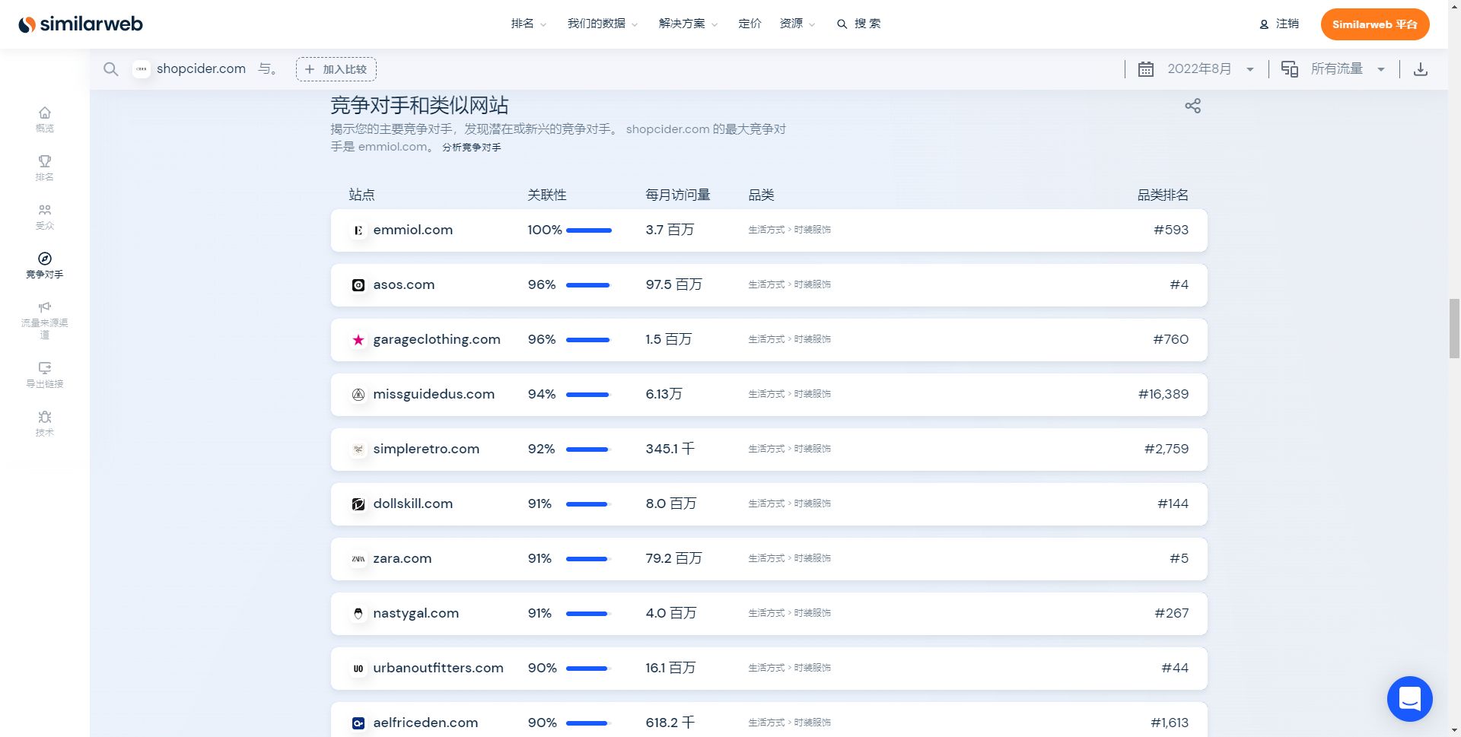Image resolution: width=1461 pixels, height=737 pixels.
Task: Click the zara.com favicon
Action: tap(358, 559)
